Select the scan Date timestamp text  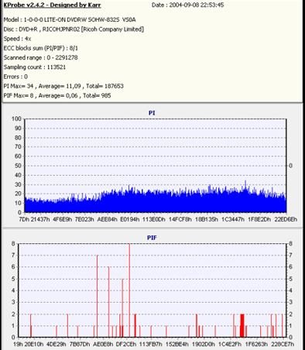(x=187, y=5)
